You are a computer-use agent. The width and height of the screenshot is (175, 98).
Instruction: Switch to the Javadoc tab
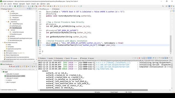[50, 58]
